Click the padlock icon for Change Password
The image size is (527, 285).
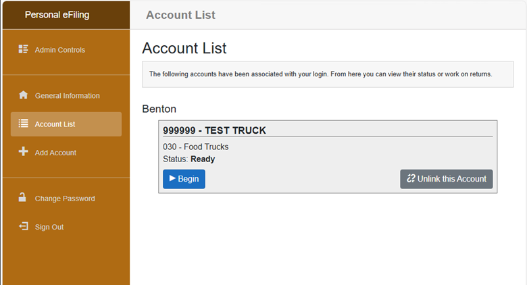point(23,198)
